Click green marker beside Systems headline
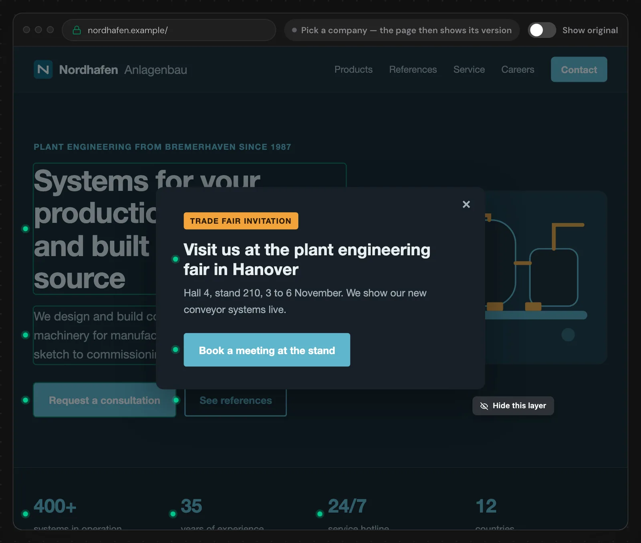The height and width of the screenshot is (543, 641). pos(26,229)
